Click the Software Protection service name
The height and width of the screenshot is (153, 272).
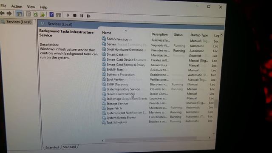tap(121, 74)
